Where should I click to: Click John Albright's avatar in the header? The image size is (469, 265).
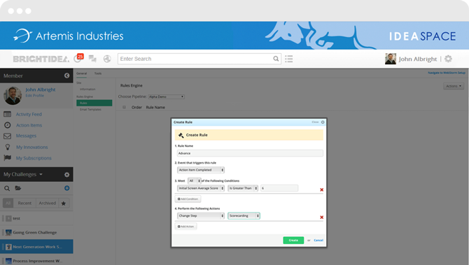click(391, 59)
